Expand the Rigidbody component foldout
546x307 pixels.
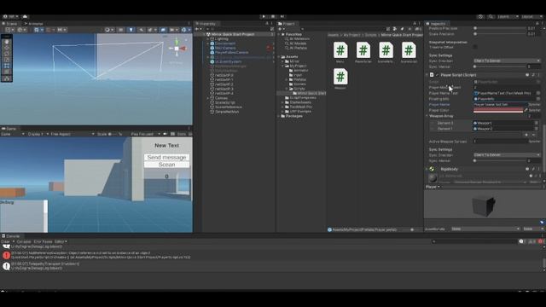pyautogui.click(x=427, y=169)
